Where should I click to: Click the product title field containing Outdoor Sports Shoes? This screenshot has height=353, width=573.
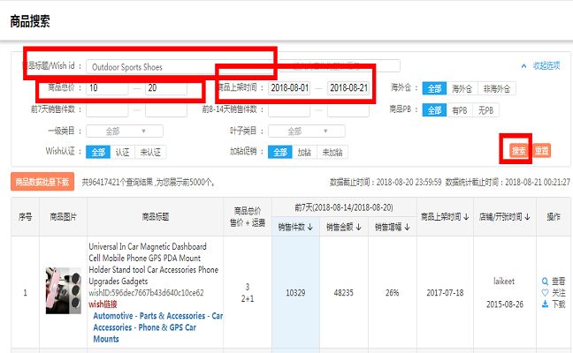(152, 66)
